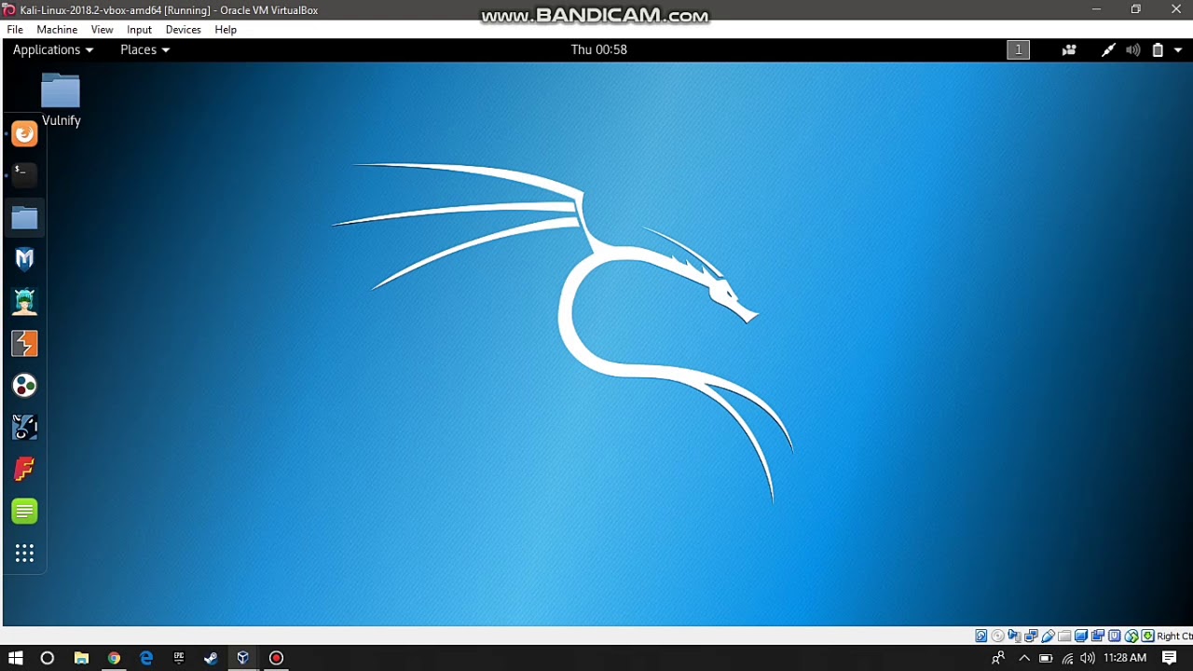Viewport: 1193px width, 671px height.
Task: Open the clock calendar showing Thu 00:58
Action: point(599,49)
